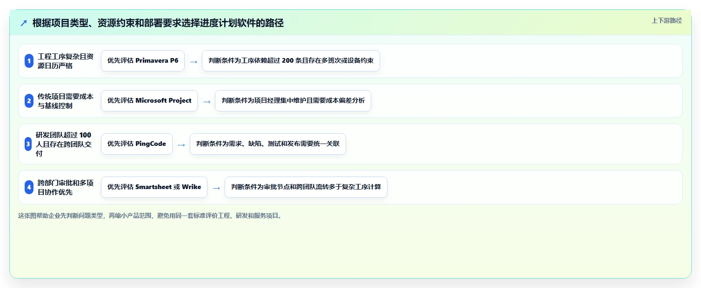Click the flowchart title about 进度计划软件
The width and height of the screenshot is (701, 288).
point(158,23)
